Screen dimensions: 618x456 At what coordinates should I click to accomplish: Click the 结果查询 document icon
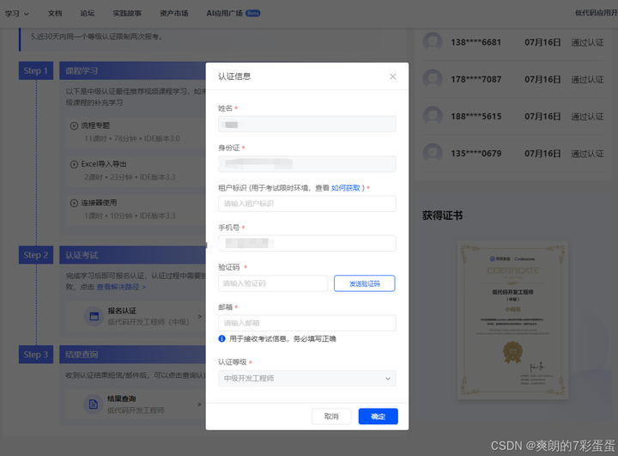click(x=94, y=404)
